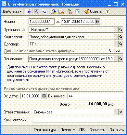Image resolution: width=127 pixels, height=135 pixels.
Task: Click the OK button
Action: (82, 130)
